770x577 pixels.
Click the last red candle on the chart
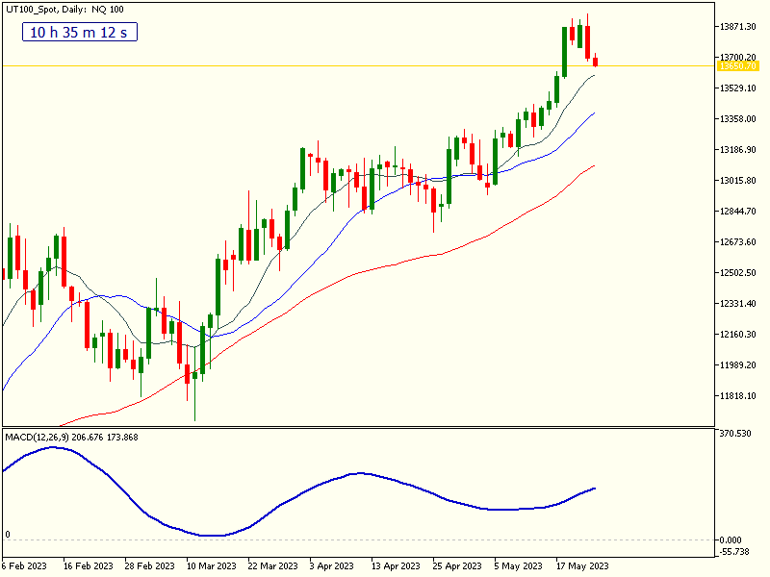tap(596, 62)
